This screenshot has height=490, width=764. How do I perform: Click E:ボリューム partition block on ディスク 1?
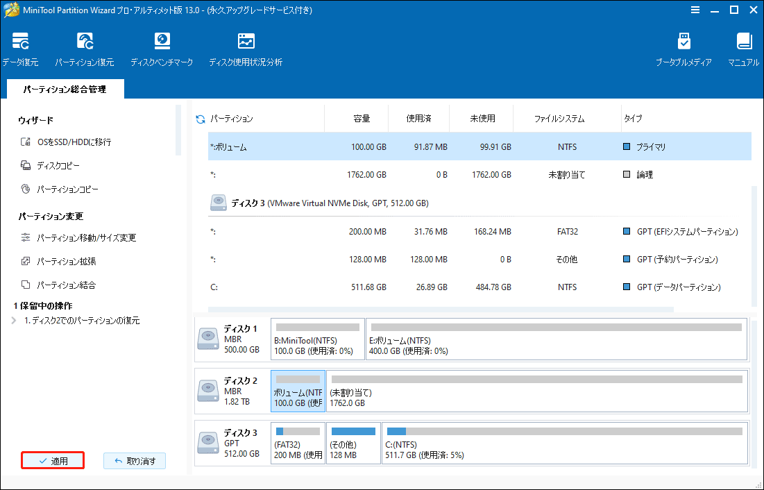557,339
